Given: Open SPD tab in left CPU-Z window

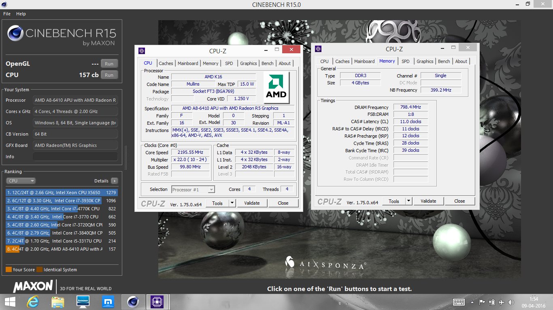Looking at the screenshot, I should tap(229, 63).
